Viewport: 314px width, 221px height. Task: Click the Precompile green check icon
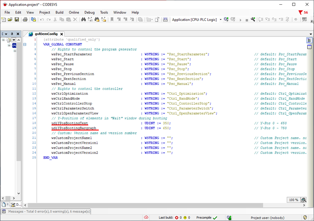pos(215,218)
